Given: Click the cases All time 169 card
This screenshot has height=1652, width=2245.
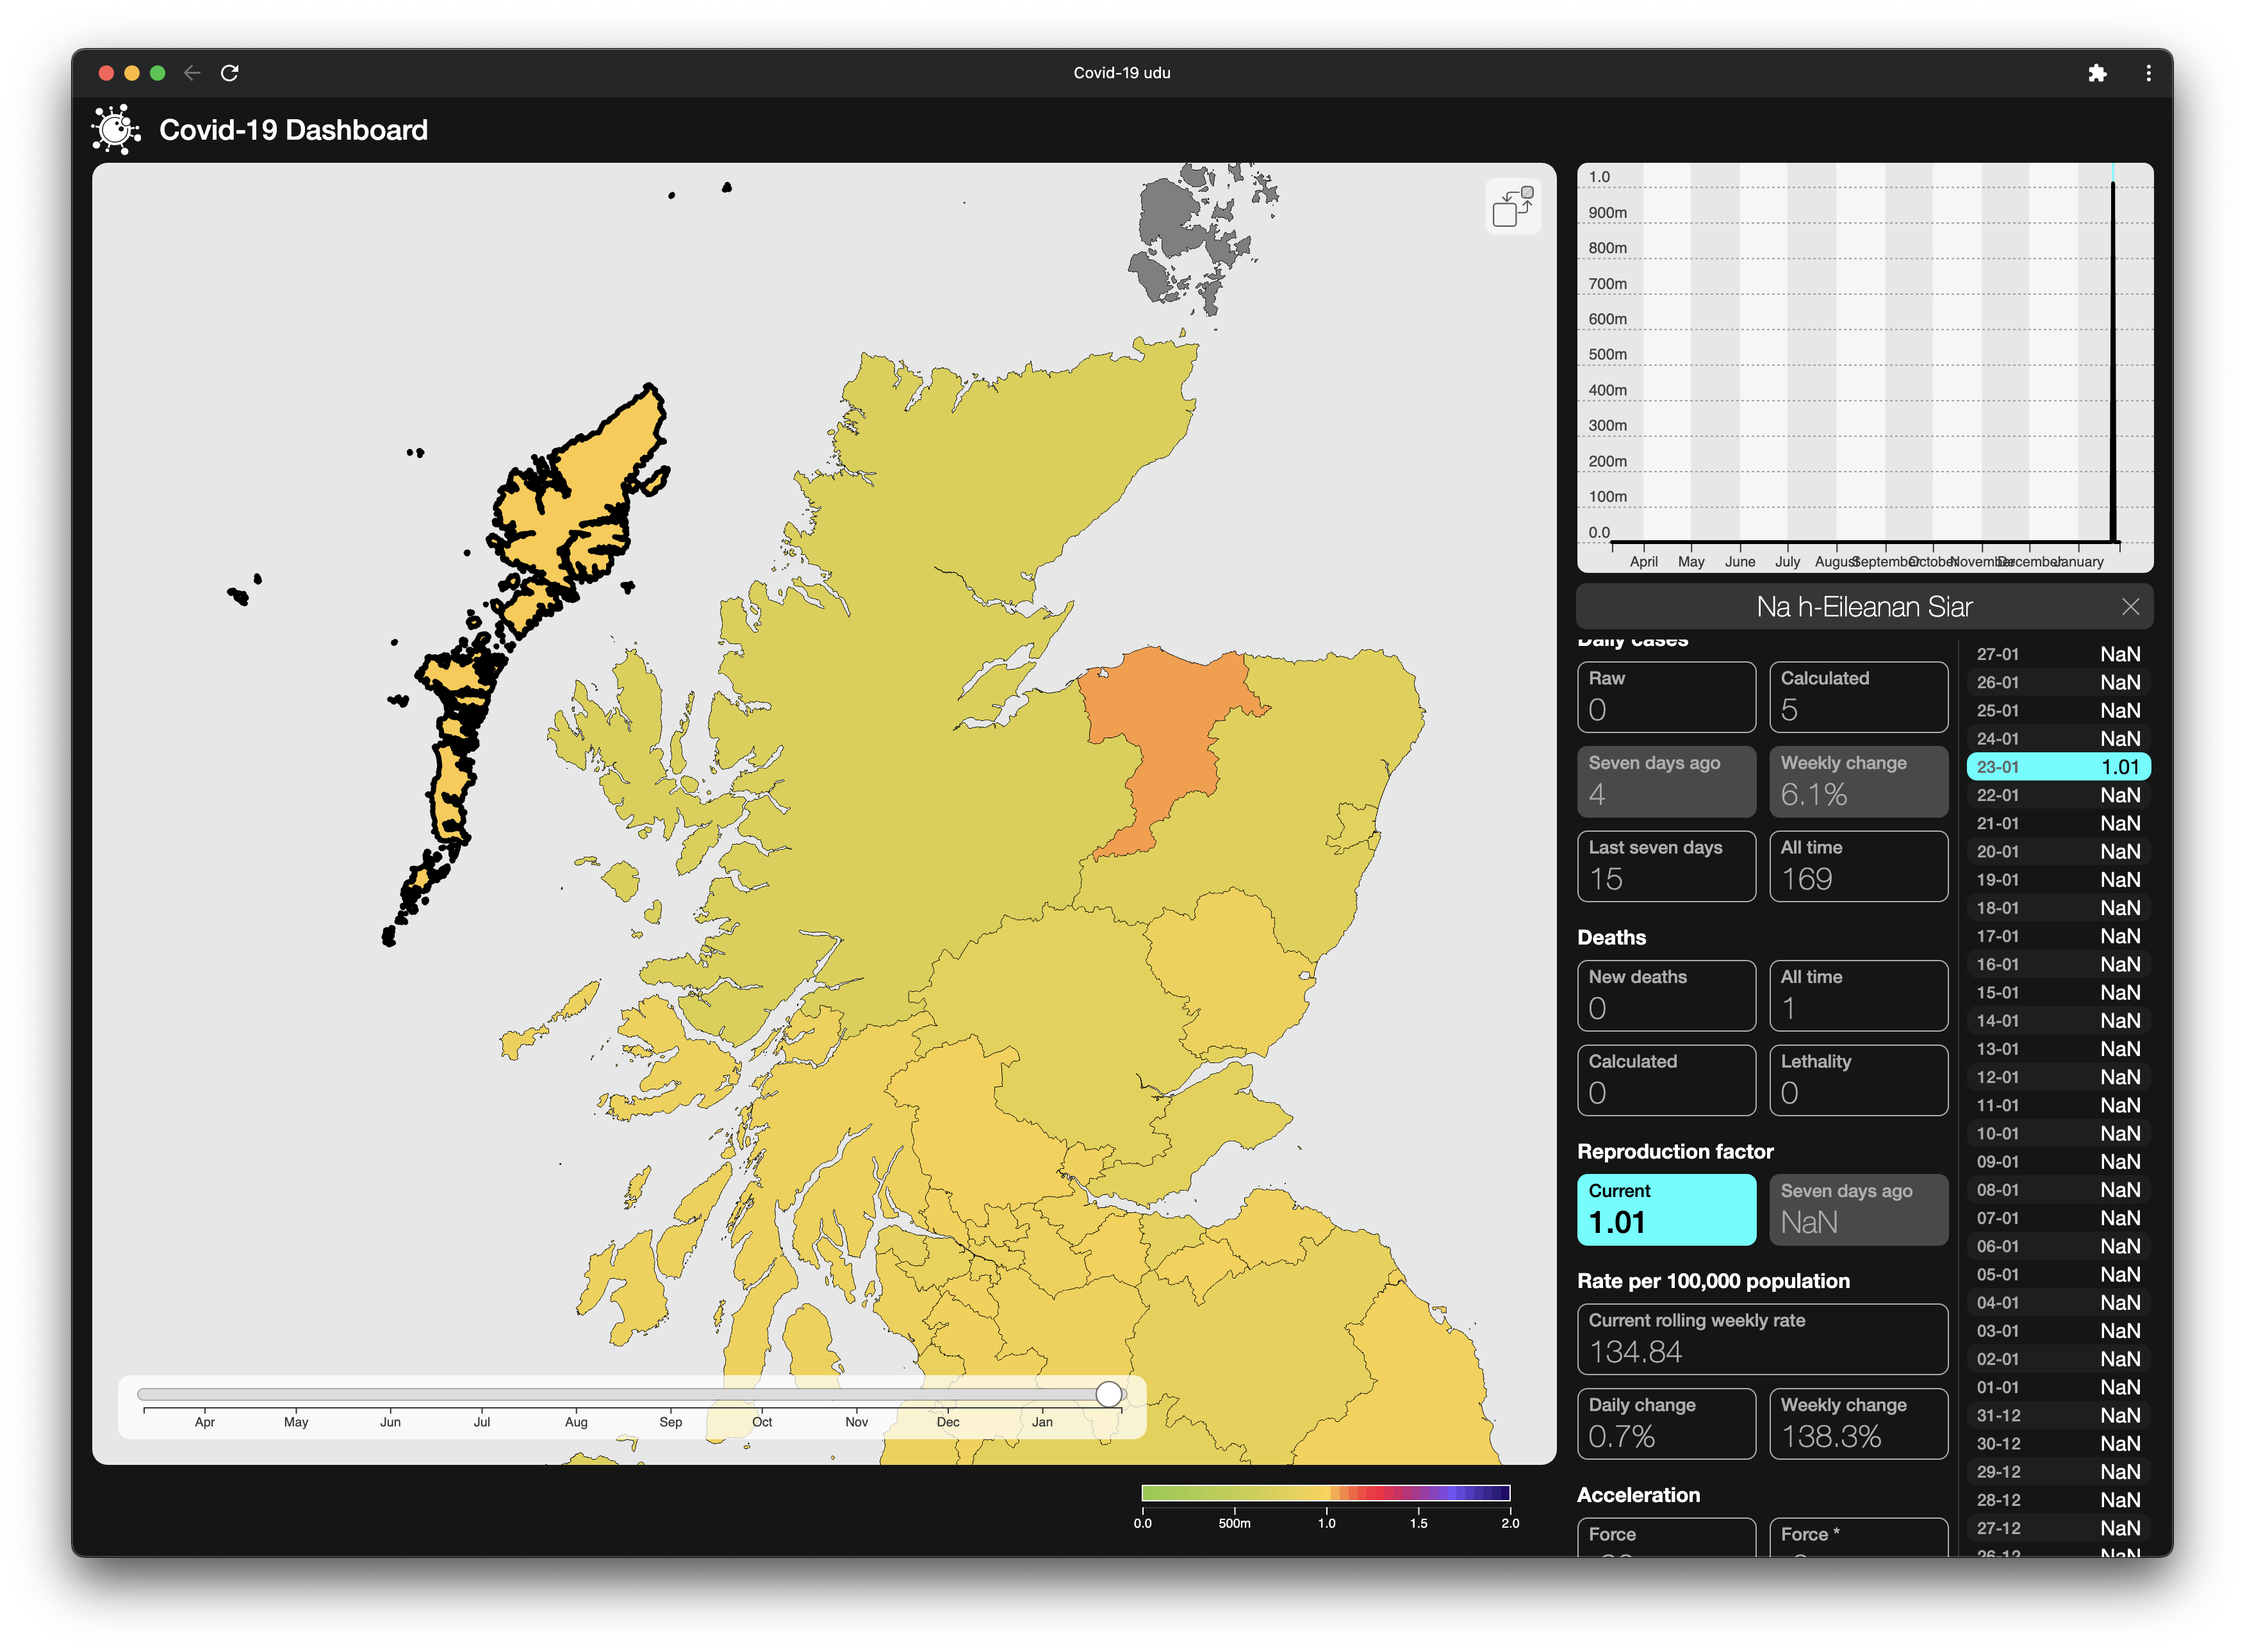Looking at the screenshot, I should (x=1858, y=866).
